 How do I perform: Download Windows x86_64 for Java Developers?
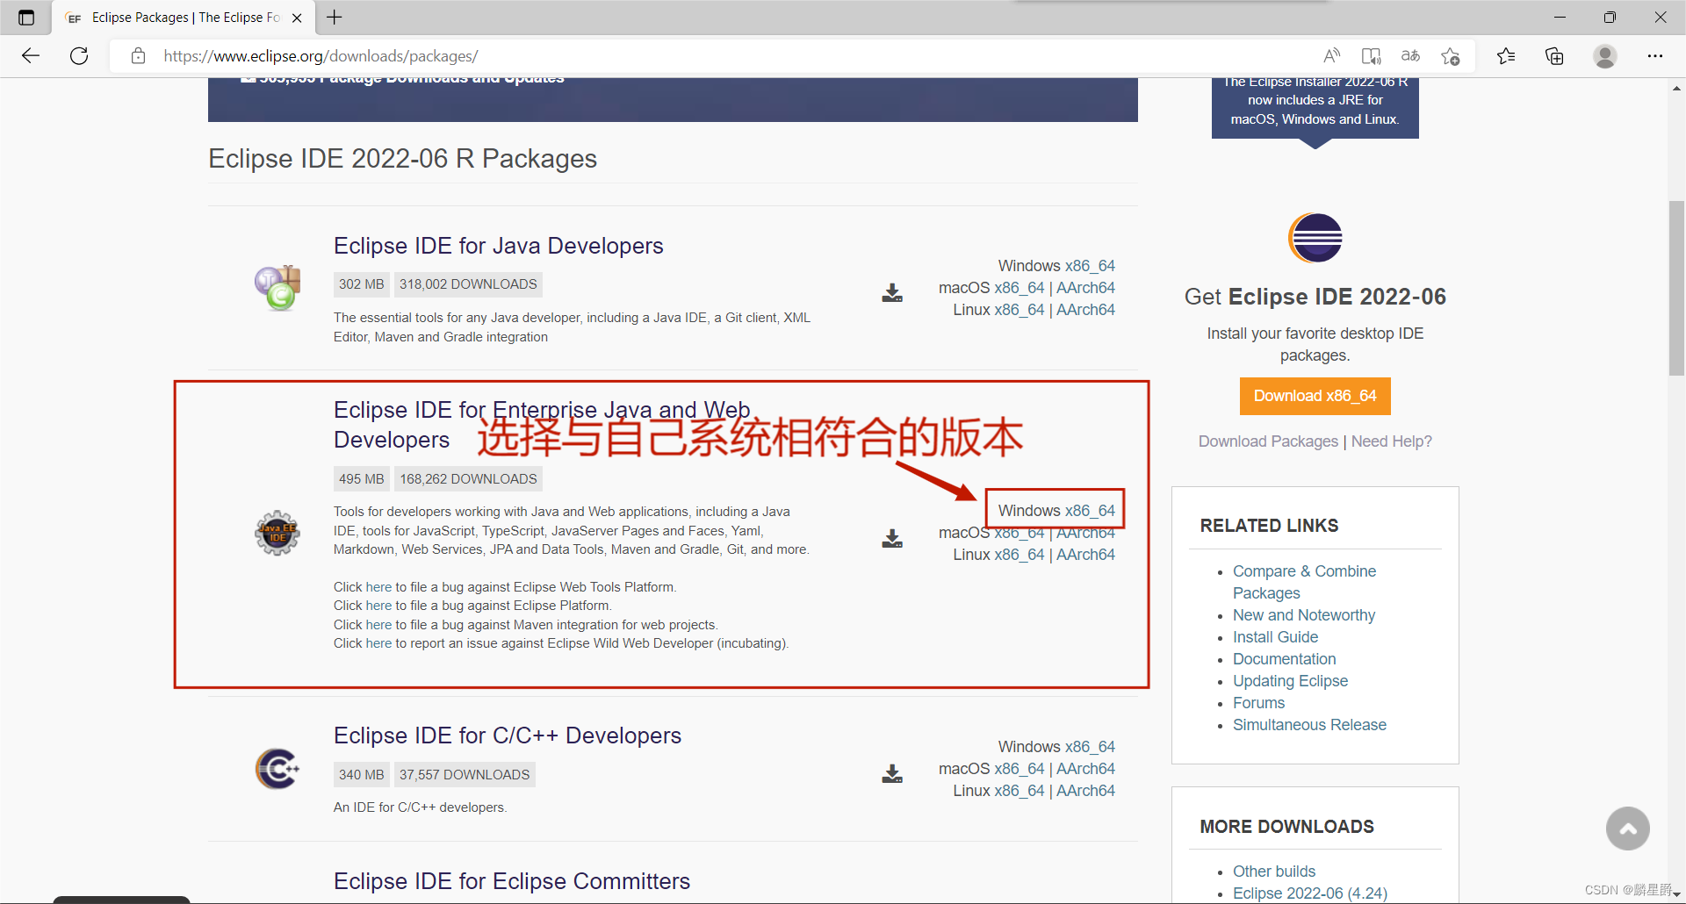[1090, 266]
